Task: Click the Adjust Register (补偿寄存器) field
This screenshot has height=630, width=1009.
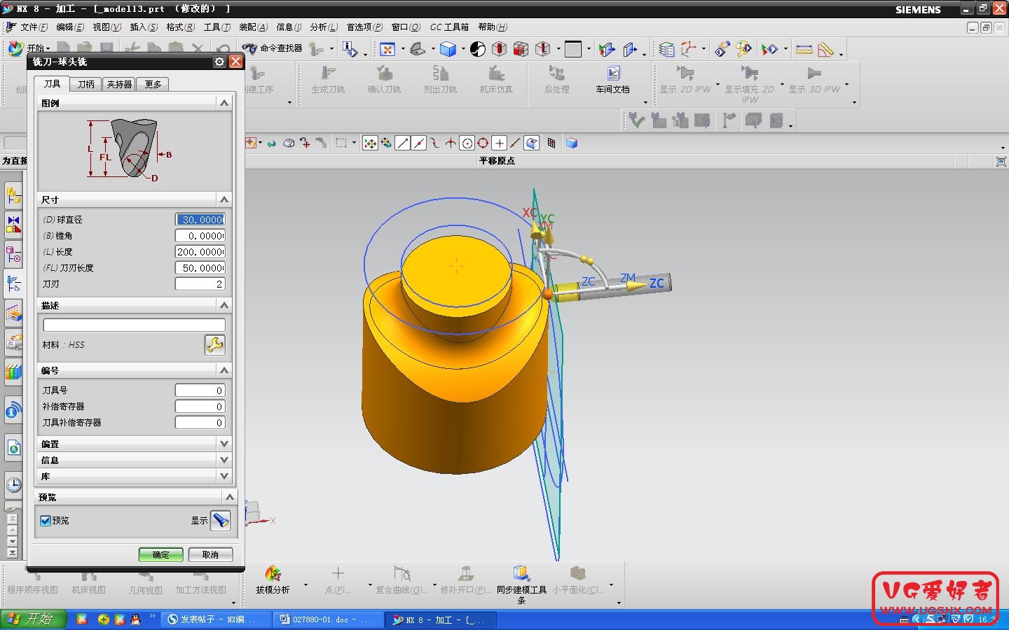Action: point(200,407)
